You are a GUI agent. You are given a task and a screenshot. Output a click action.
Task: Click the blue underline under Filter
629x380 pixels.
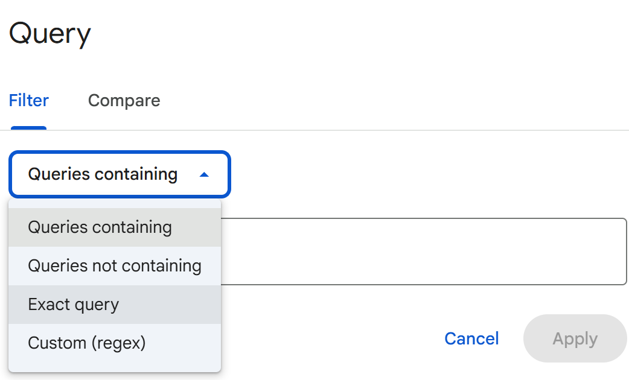click(28, 128)
